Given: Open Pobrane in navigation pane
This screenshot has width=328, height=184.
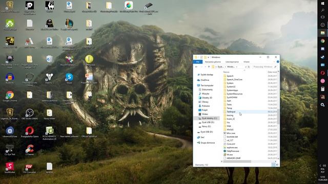Looking at the screenshot, I should tap(206, 106).
